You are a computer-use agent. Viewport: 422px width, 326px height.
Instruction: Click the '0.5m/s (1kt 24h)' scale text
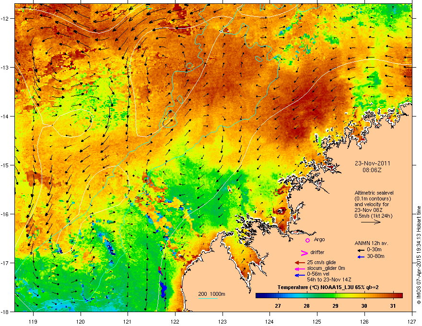373,216
